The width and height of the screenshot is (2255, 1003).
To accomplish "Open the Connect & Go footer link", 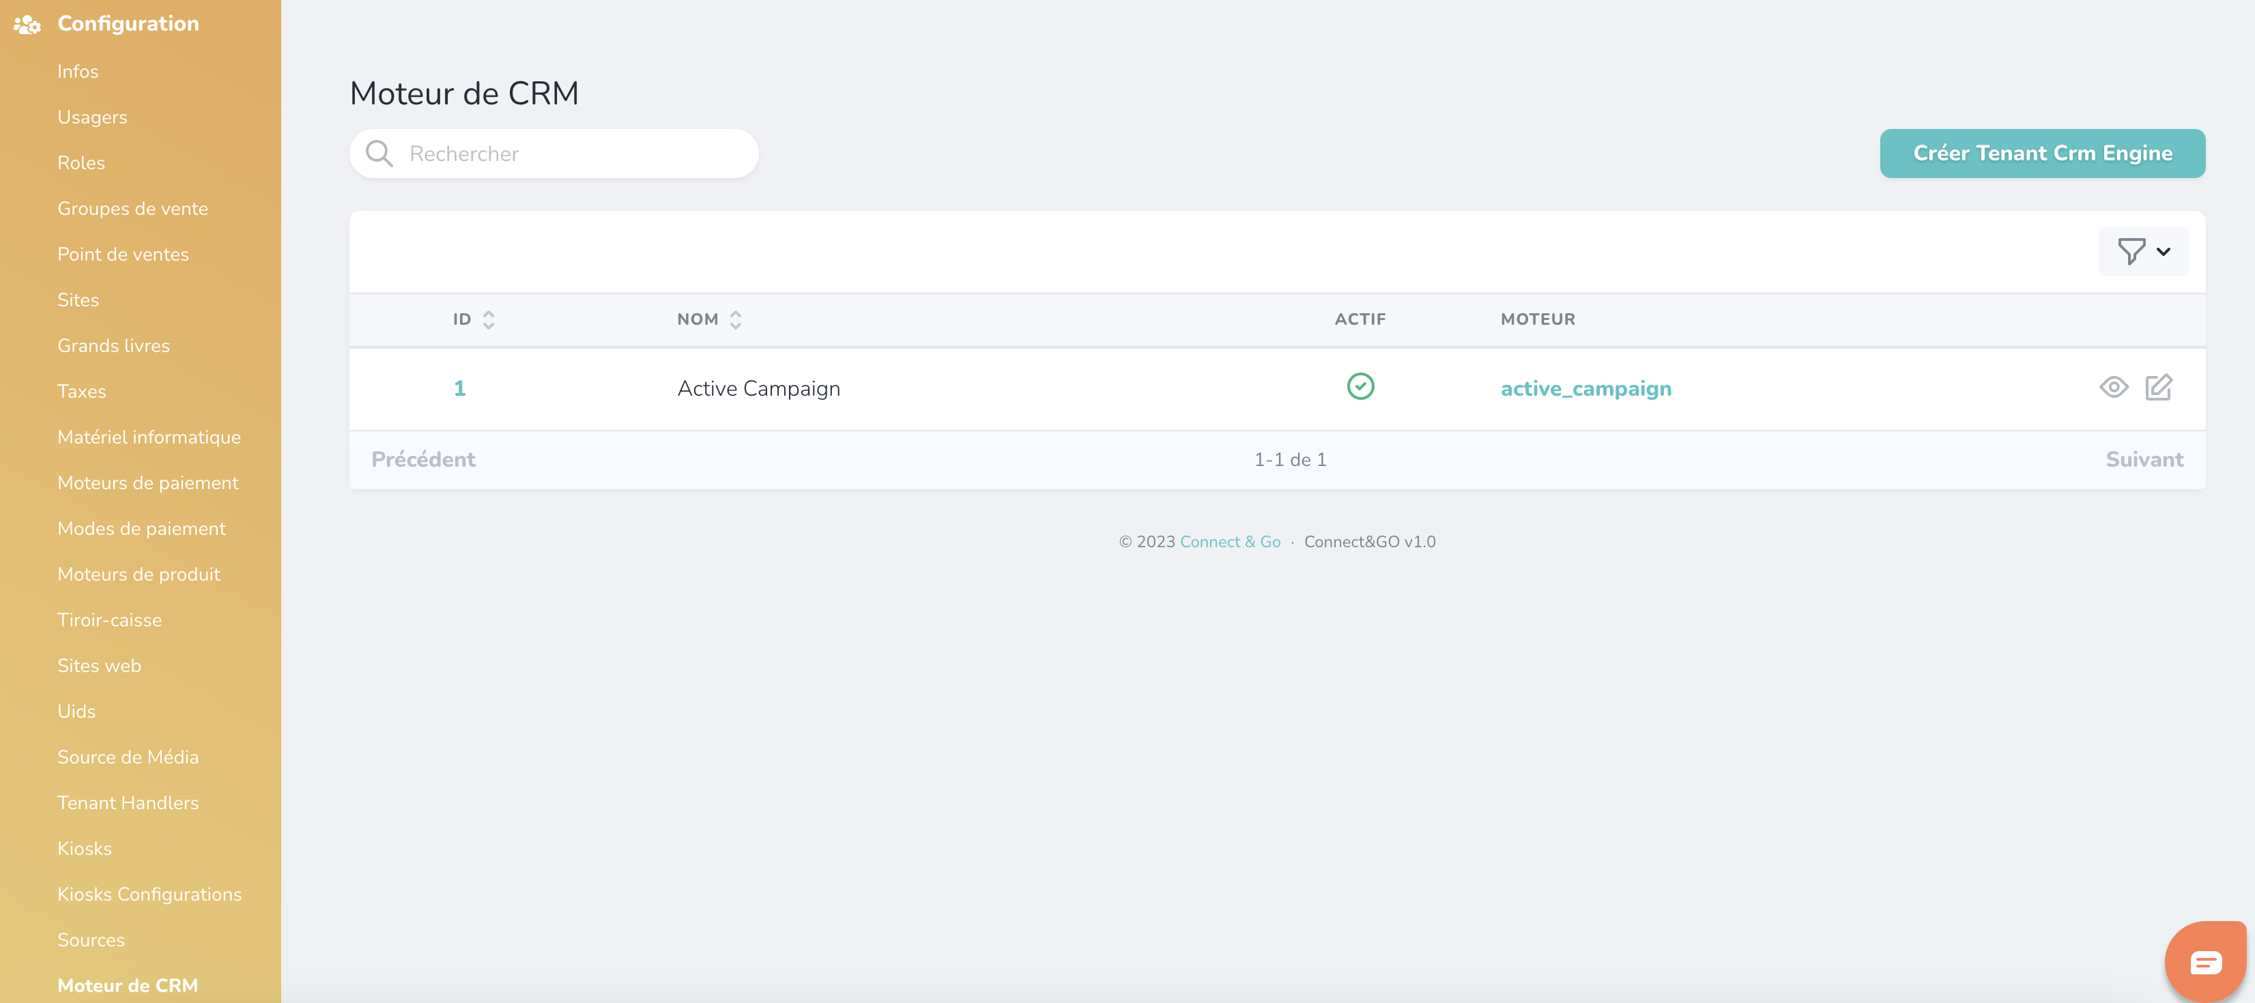I will point(1229,542).
